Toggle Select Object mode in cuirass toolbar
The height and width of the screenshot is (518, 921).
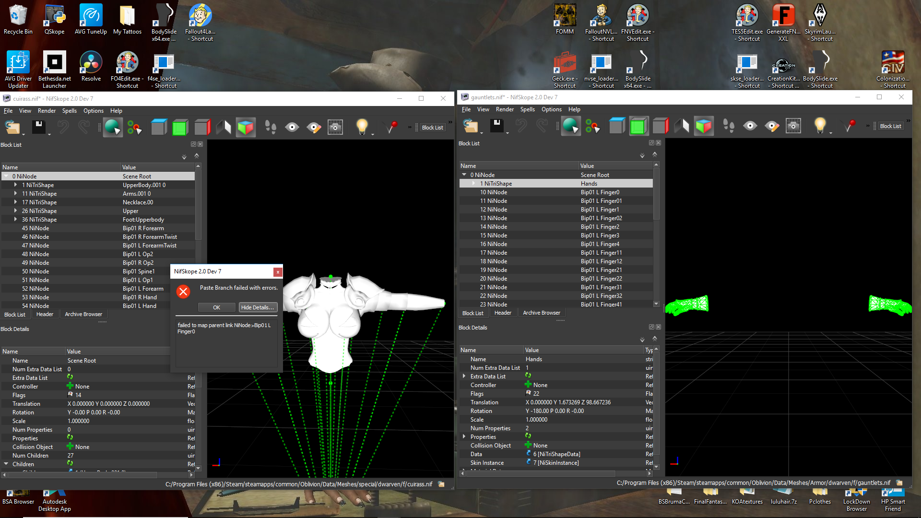click(x=112, y=127)
